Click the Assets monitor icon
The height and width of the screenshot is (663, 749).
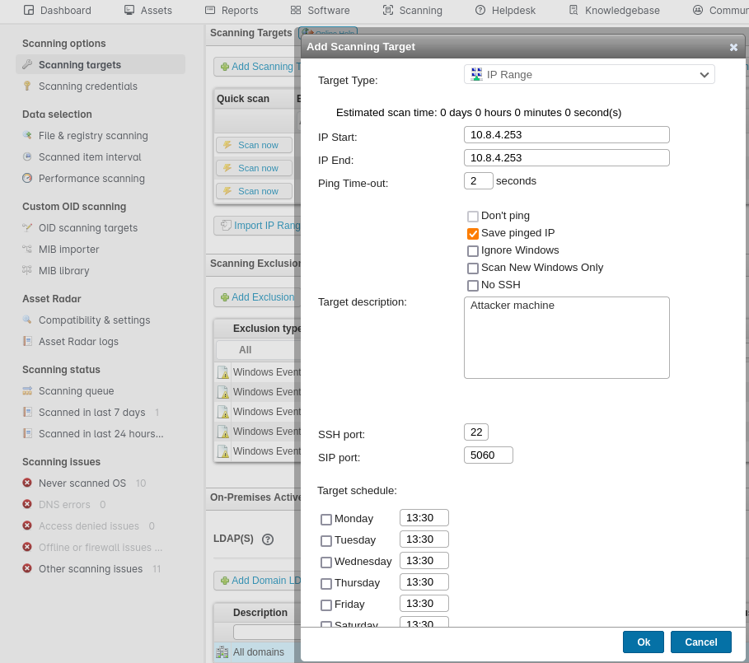tap(129, 10)
